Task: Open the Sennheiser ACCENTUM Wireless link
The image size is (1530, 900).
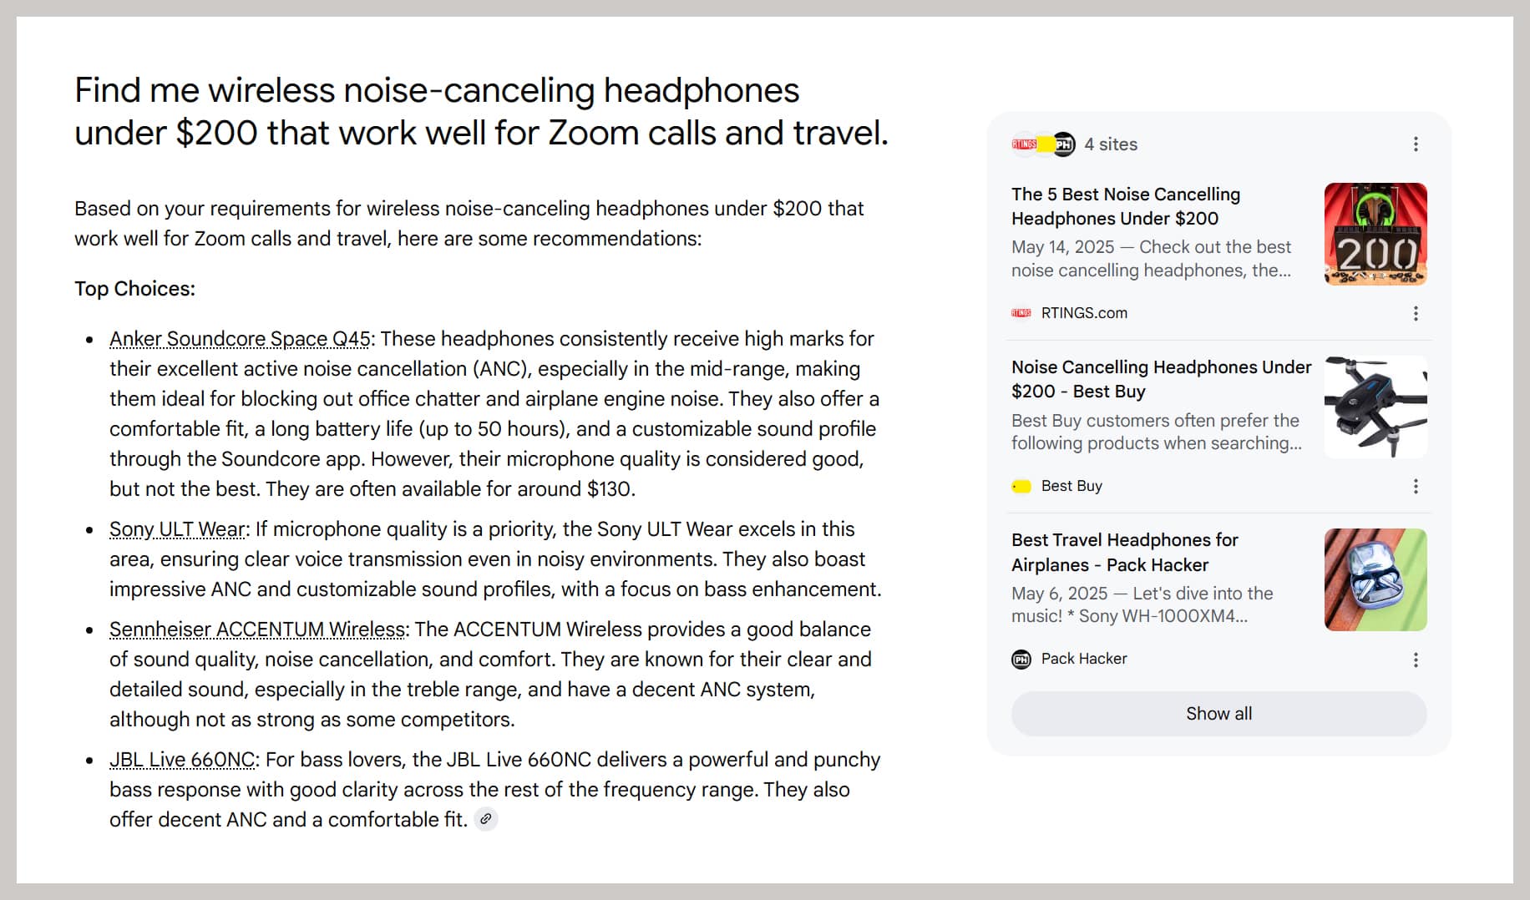Action: [x=255, y=629]
